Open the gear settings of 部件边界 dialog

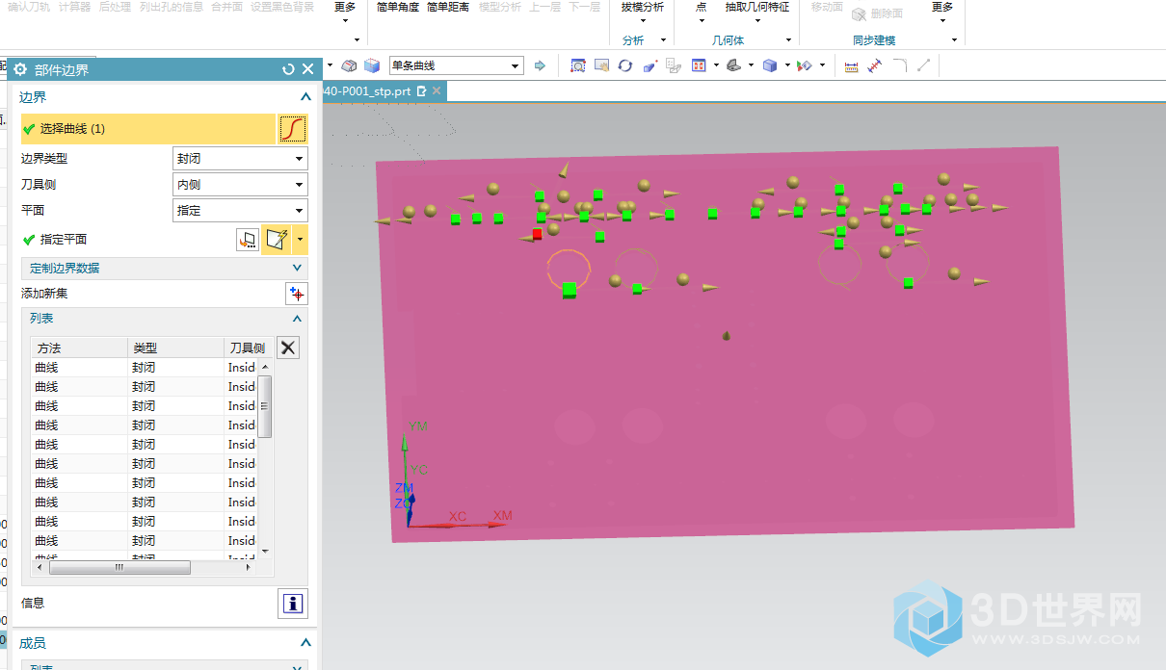19,69
